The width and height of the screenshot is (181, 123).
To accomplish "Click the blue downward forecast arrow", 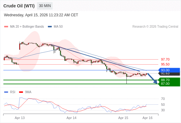I will 152,78.
